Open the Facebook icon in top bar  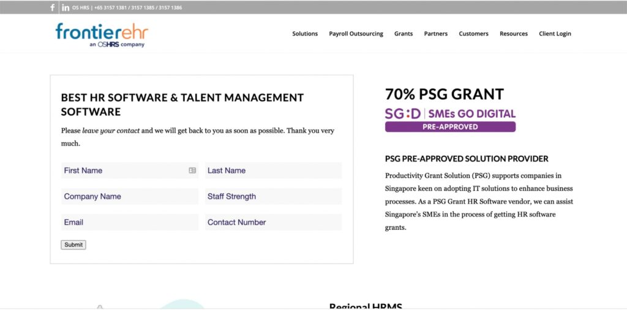click(53, 8)
